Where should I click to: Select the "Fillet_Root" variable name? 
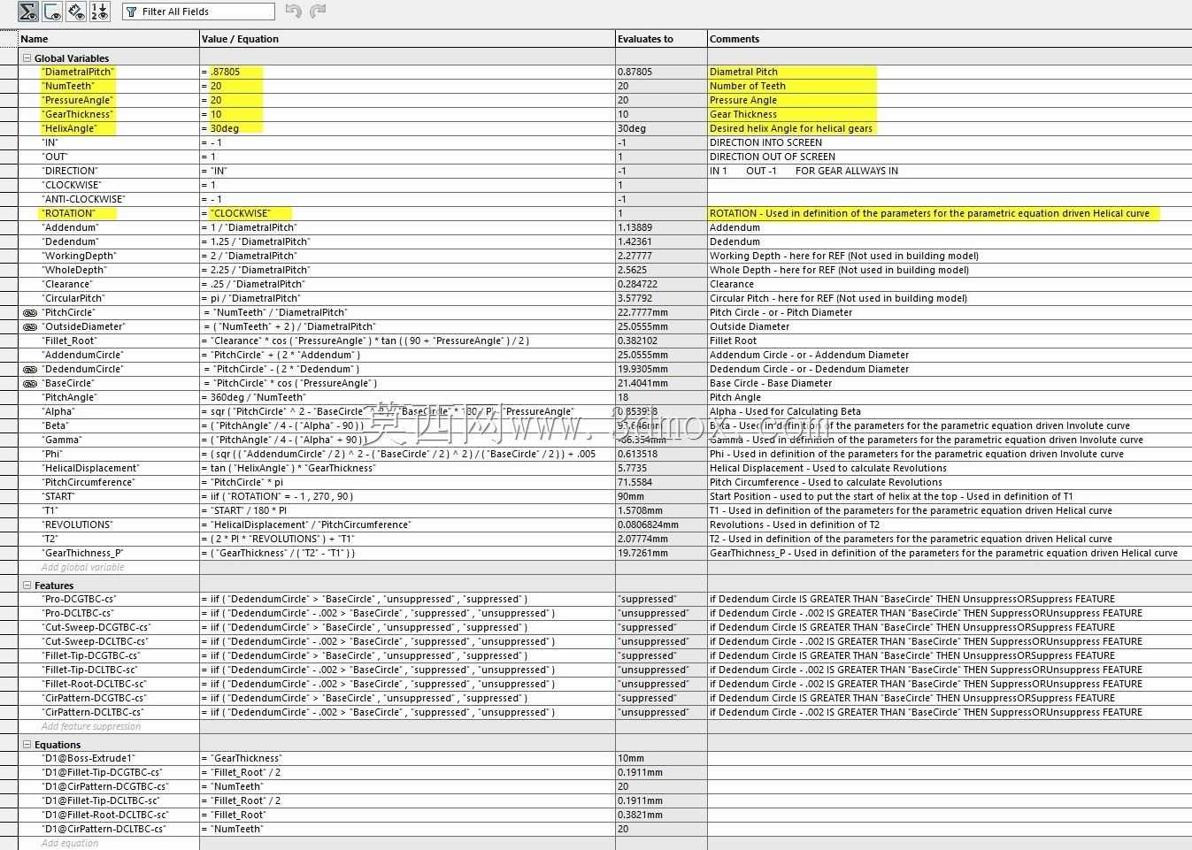pyautogui.click(x=69, y=341)
